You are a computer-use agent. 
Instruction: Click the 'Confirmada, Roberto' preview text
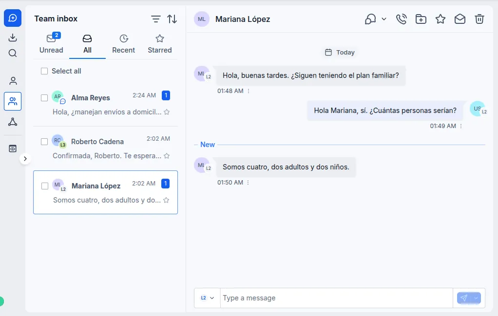107,156
